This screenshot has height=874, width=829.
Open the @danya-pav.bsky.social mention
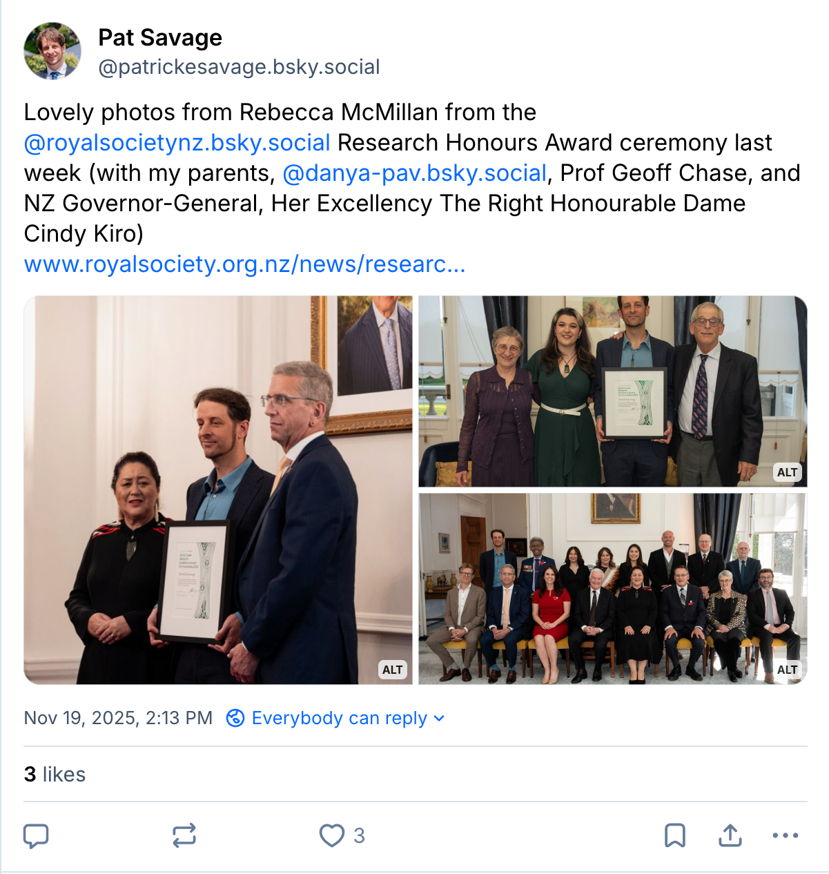[x=414, y=173]
